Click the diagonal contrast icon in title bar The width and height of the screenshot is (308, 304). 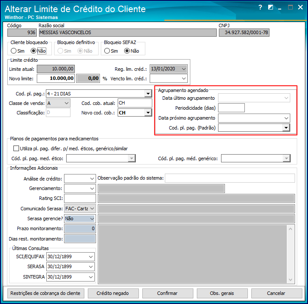click(x=270, y=7)
